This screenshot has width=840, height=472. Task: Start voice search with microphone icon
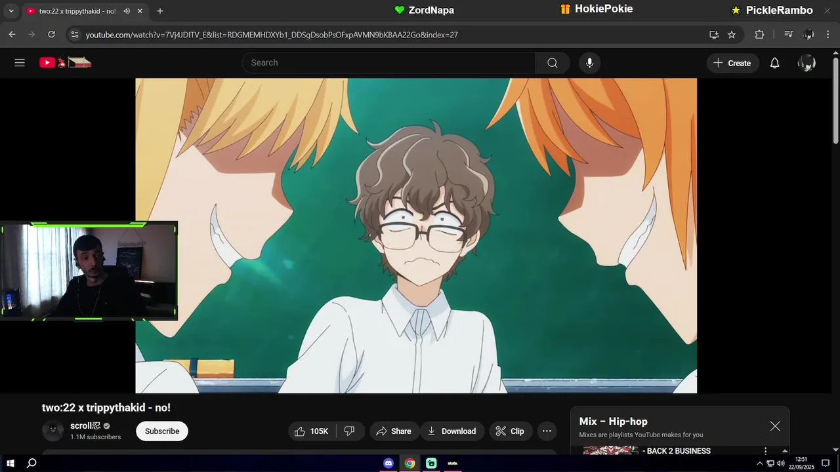click(589, 63)
